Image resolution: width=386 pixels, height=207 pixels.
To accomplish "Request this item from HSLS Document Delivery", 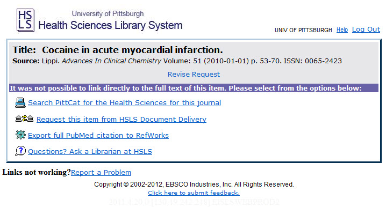I will (x=121, y=120).
